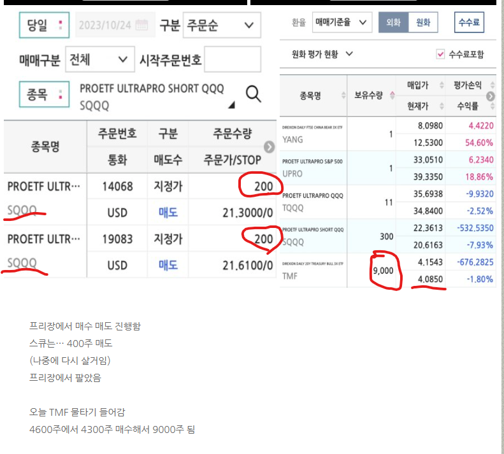The image size is (504, 454).
Task: Click the 주문번호 column header
Action: (117, 133)
